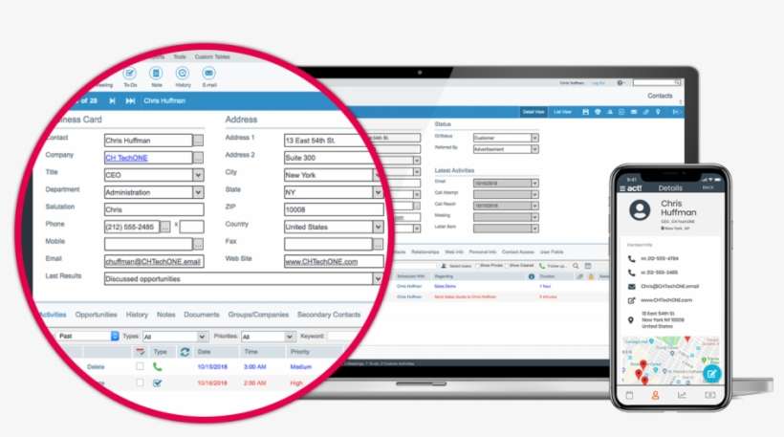
Task: Open calendar tab icon in phone bottom bar
Action: [x=629, y=396]
